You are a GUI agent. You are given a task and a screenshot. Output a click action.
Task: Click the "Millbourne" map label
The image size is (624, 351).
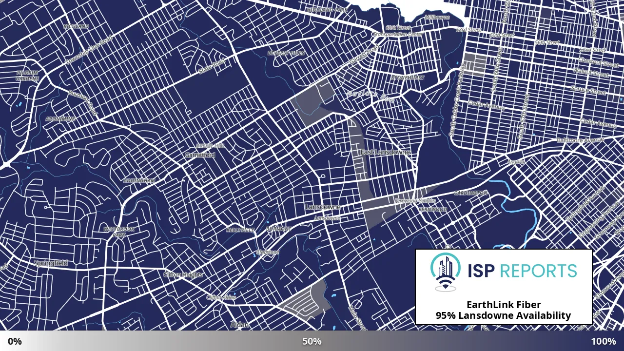437,17
